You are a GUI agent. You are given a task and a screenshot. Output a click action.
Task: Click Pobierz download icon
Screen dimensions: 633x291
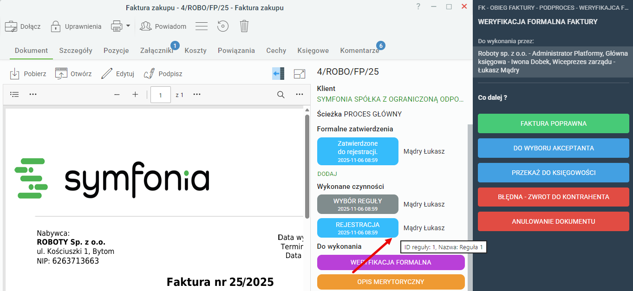pos(15,73)
